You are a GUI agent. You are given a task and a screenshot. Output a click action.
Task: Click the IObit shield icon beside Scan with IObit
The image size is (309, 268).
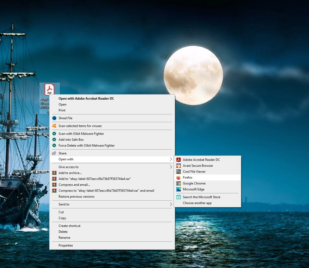tap(54, 134)
